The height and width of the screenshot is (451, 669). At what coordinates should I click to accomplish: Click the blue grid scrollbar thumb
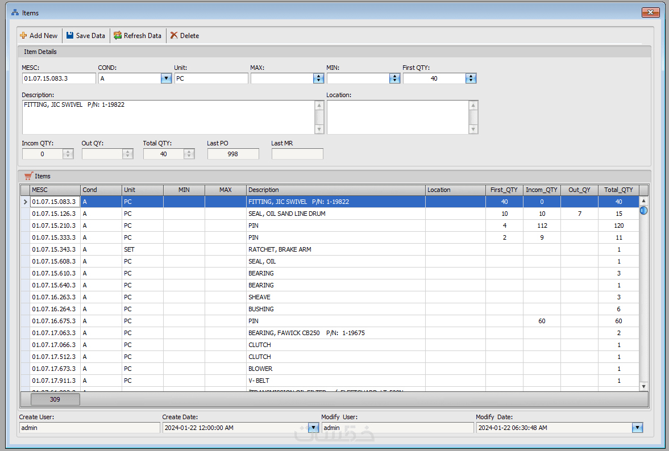(643, 211)
